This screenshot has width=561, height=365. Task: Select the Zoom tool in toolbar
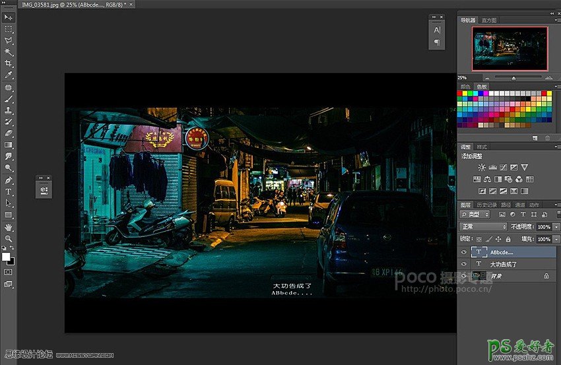[9, 238]
